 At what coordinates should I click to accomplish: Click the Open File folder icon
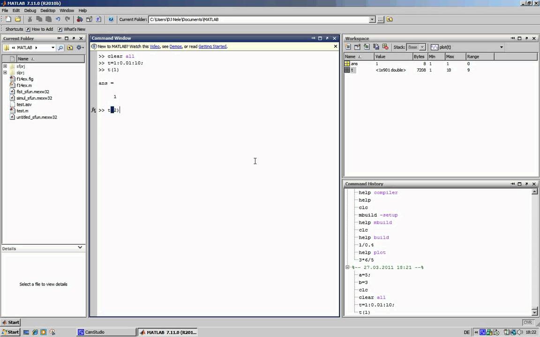point(18,19)
